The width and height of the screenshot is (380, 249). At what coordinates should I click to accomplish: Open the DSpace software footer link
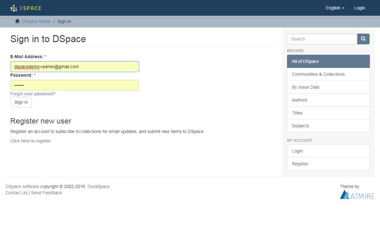pos(22,186)
